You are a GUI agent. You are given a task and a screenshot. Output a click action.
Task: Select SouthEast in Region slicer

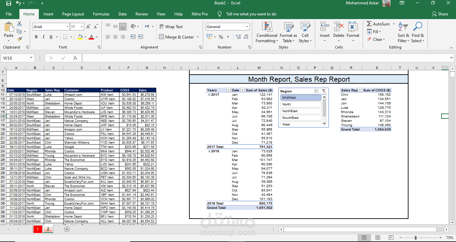(x=300, y=118)
